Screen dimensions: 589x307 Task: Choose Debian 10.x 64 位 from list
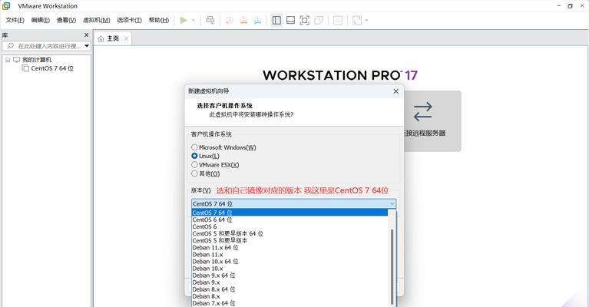click(290, 262)
